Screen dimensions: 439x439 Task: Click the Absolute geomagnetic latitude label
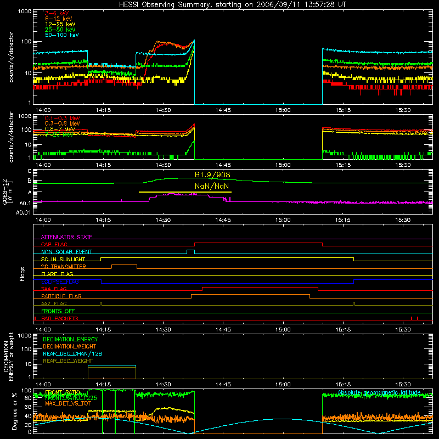pos(379,392)
